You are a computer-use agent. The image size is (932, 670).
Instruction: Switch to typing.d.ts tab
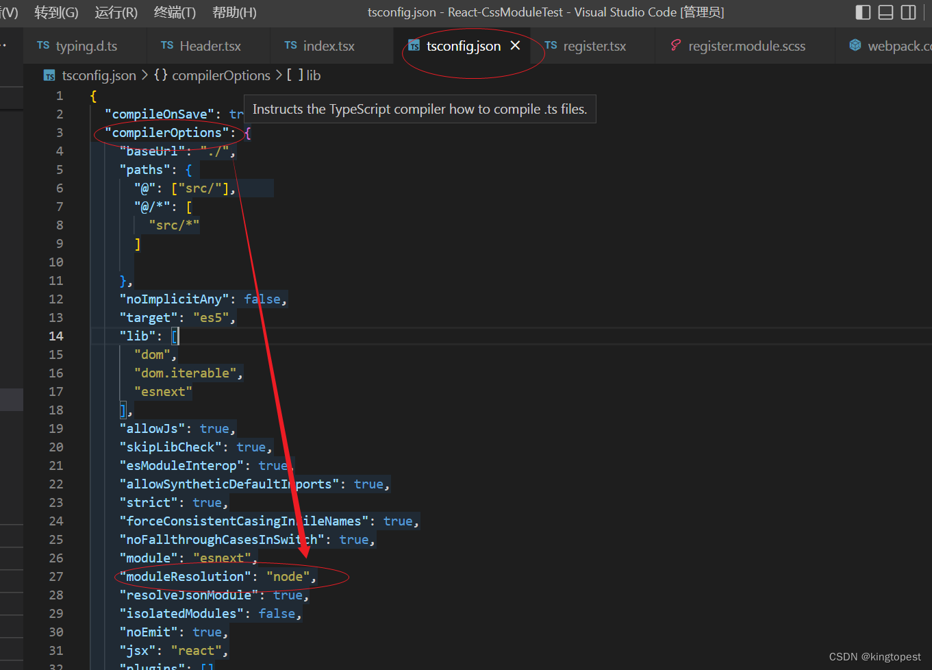click(85, 46)
